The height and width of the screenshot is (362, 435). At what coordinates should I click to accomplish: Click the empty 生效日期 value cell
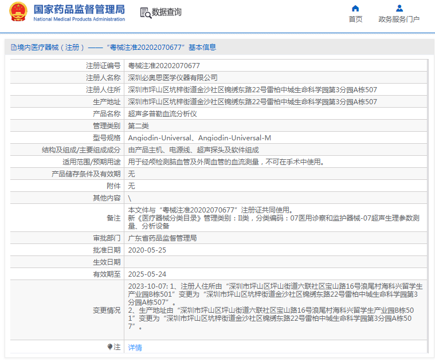276,262
